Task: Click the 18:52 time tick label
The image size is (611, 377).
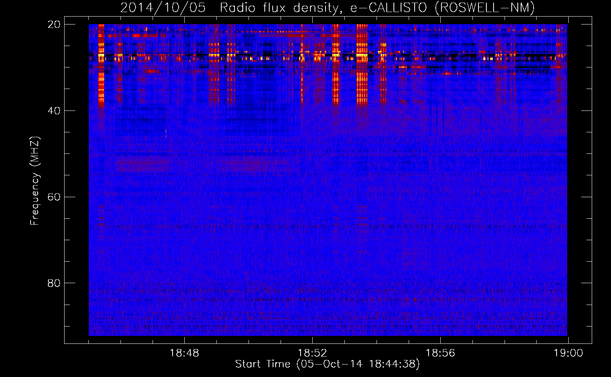Action: pyautogui.click(x=312, y=353)
